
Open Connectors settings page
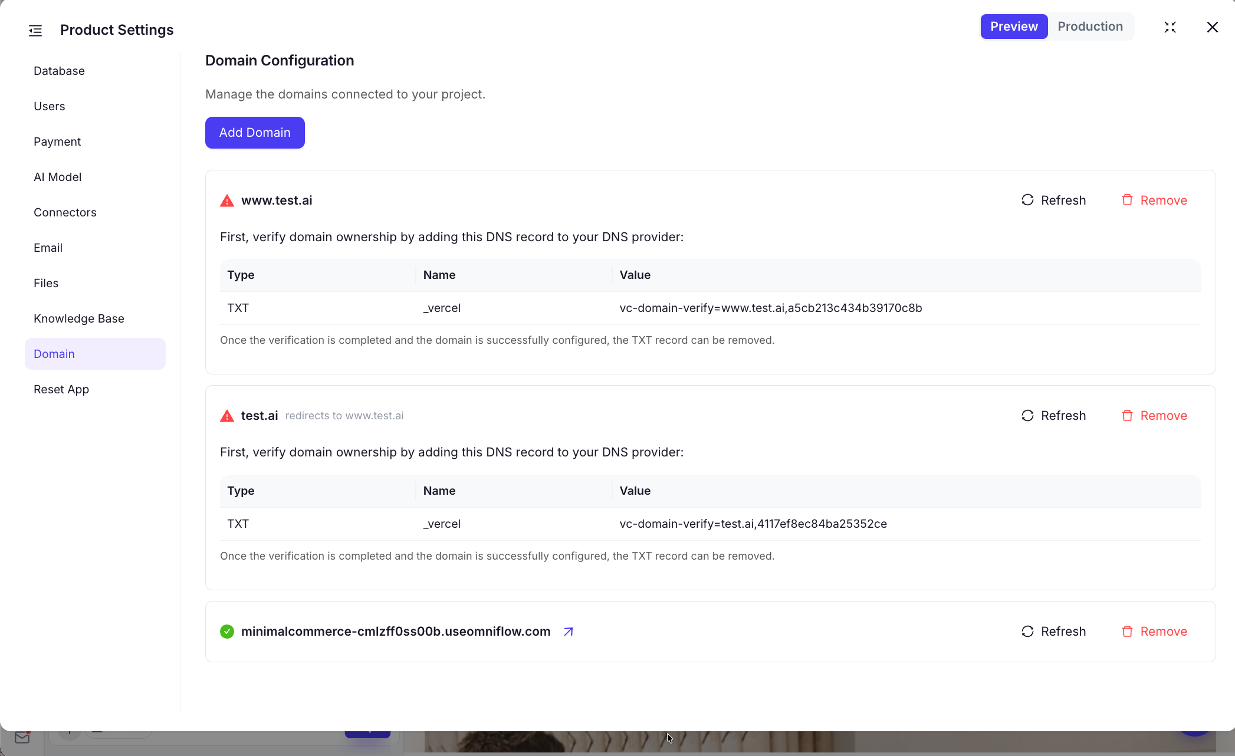coord(65,212)
